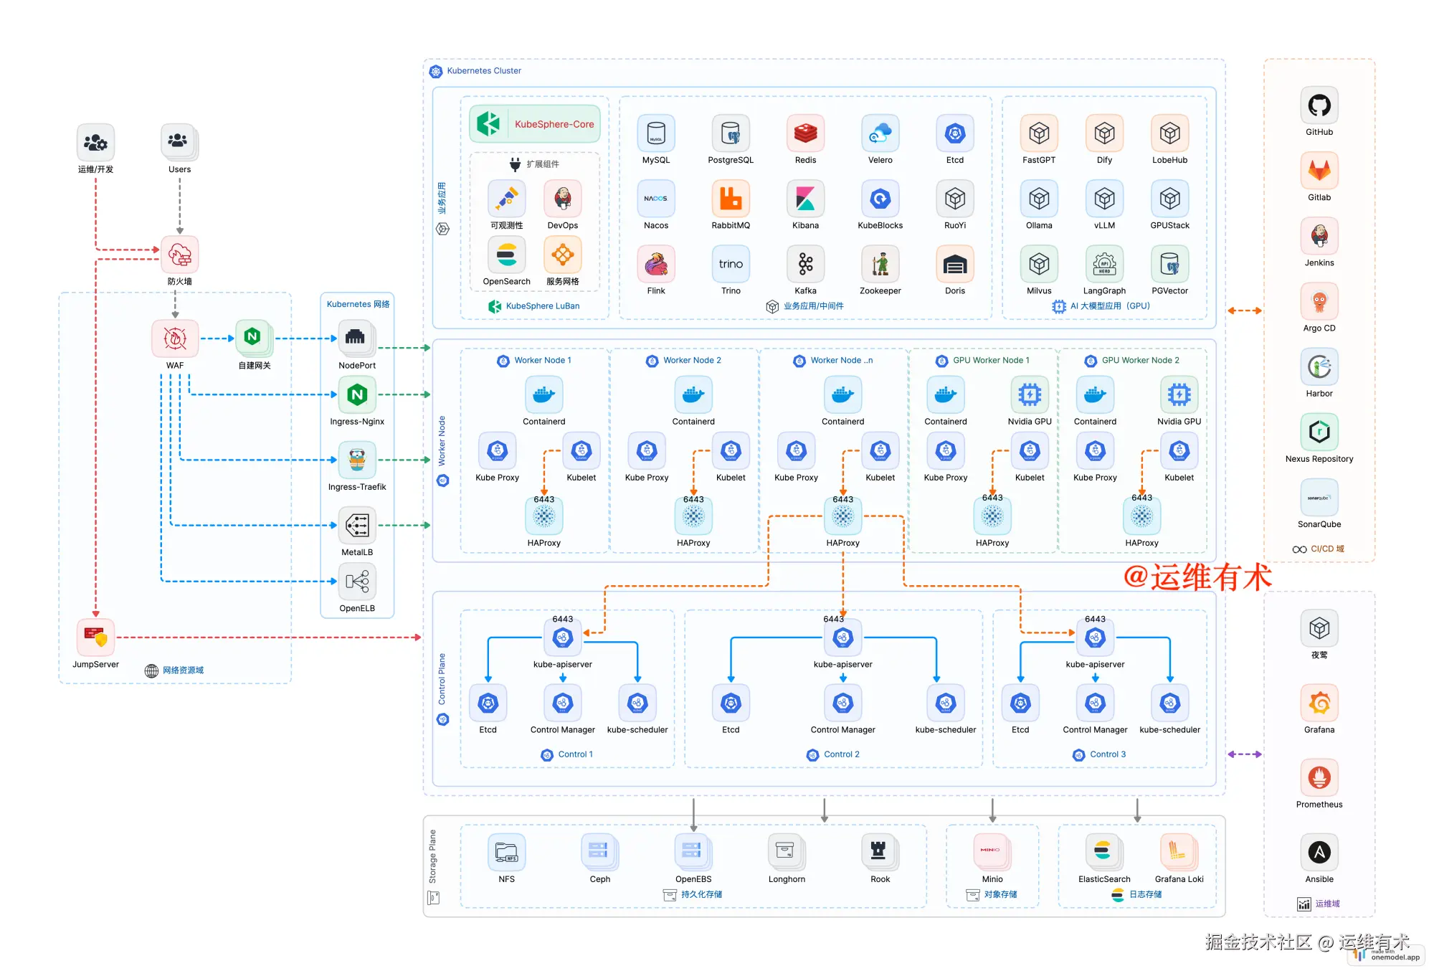This screenshot has width=1434, height=976.
Task: Select the Minio object storage icon
Action: pos(992,853)
